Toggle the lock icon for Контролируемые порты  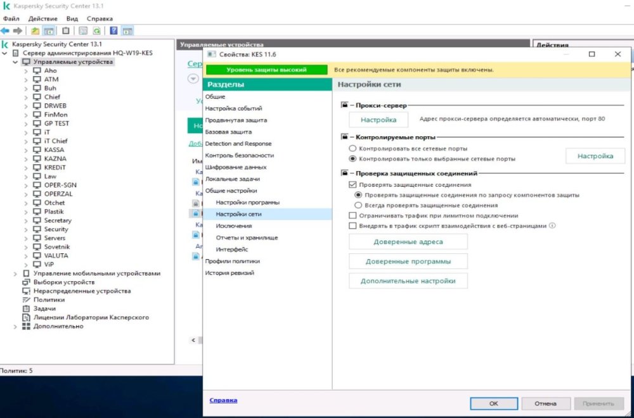344,137
